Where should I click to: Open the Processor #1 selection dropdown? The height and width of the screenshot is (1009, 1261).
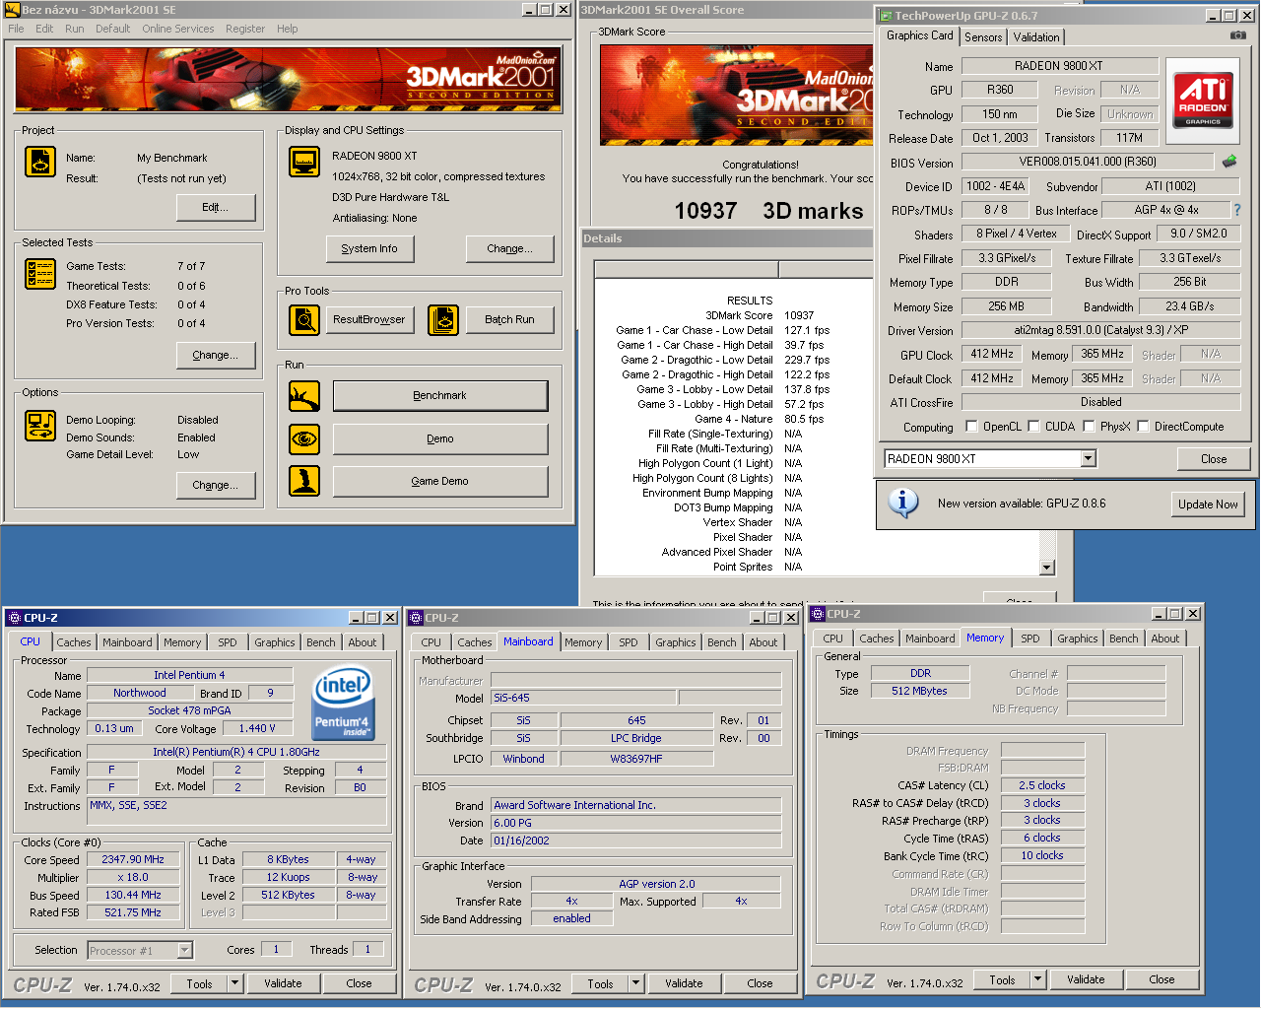(184, 951)
